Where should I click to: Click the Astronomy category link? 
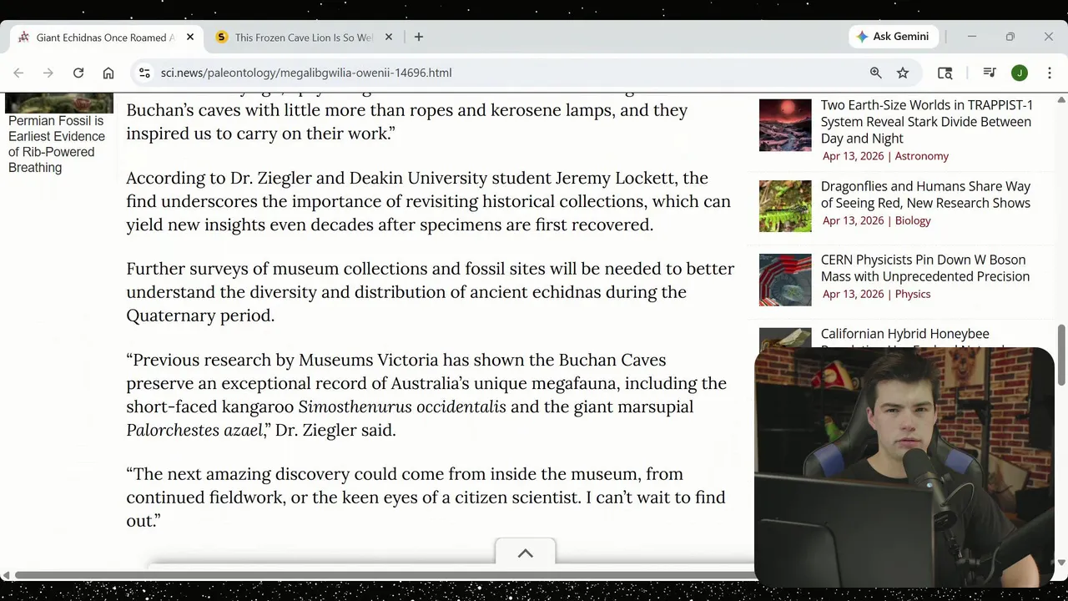(x=921, y=156)
